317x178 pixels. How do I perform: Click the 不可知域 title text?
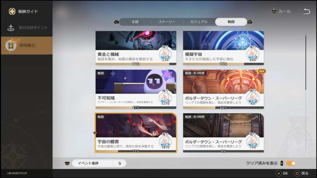(x=106, y=98)
